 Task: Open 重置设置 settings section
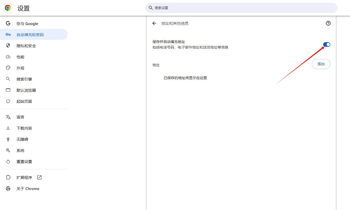point(34,161)
